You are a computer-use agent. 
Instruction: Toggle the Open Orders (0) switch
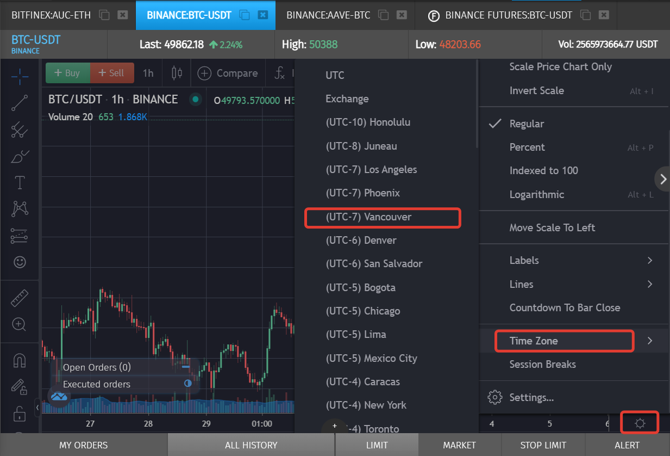[186, 367]
